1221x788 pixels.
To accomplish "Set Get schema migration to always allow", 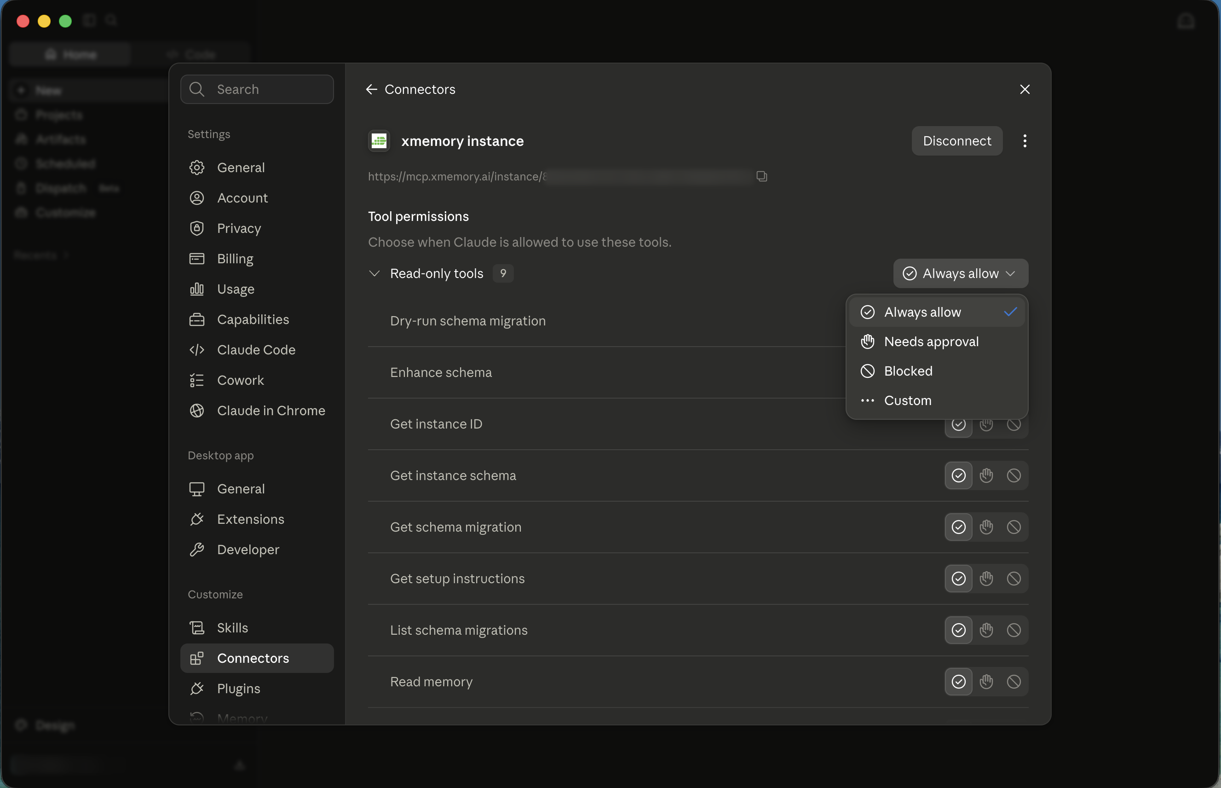I will point(959,527).
